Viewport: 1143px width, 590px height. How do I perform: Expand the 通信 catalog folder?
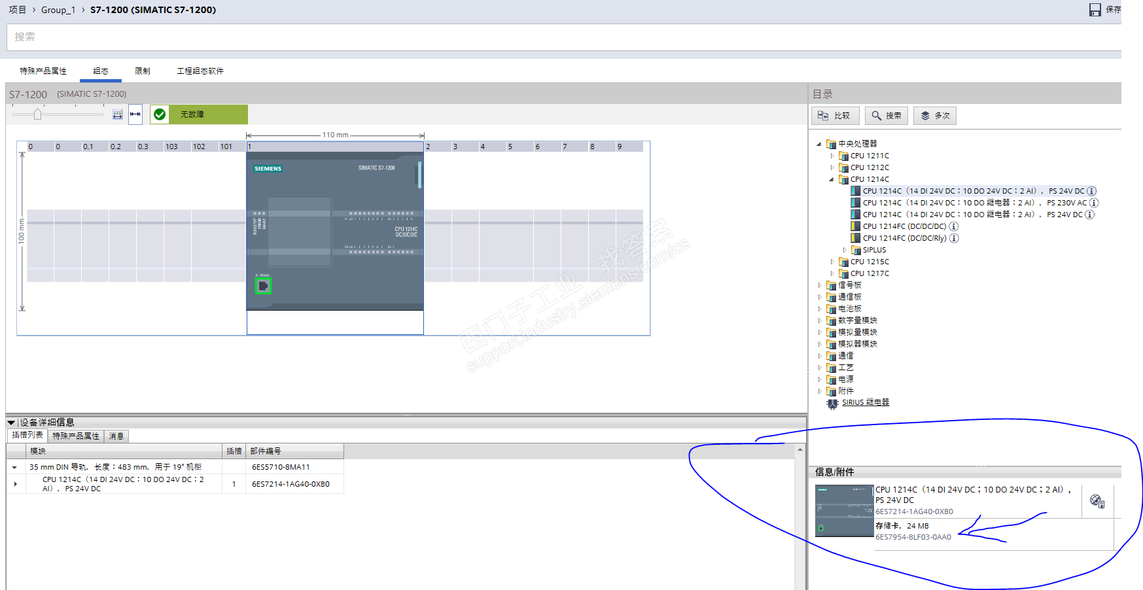click(x=819, y=356)
